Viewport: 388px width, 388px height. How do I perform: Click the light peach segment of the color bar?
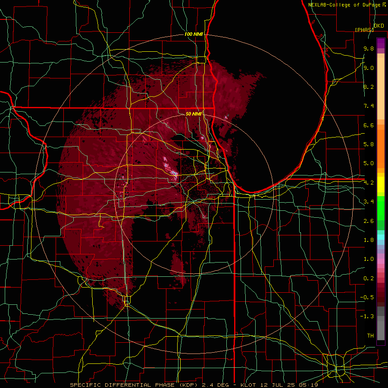381,88
